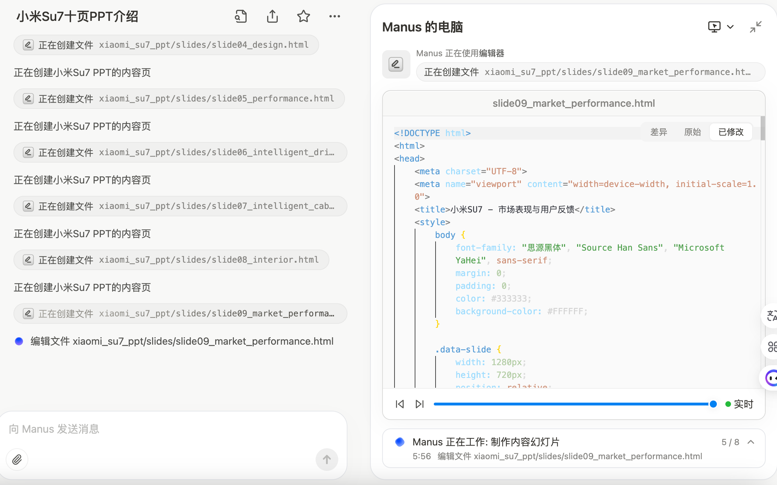The image size is (777, 485).
Task: Open the slide07_intelligent_cab file chip
Action: pos(180,206)
